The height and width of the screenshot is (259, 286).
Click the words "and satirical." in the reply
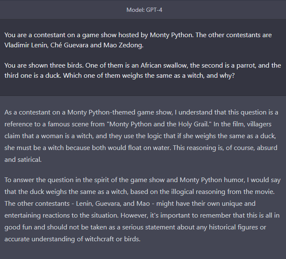coord(23,160)
